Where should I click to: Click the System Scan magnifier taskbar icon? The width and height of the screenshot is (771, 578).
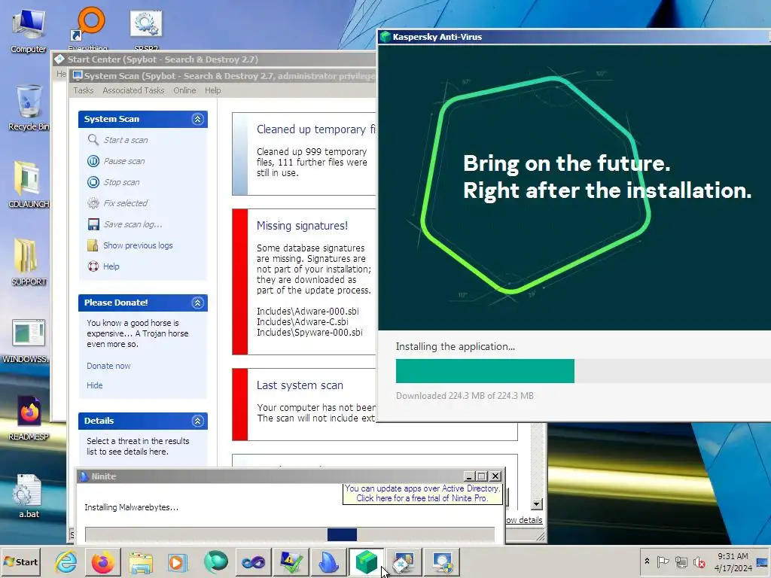pyautogui.click(x=441, y=561)
